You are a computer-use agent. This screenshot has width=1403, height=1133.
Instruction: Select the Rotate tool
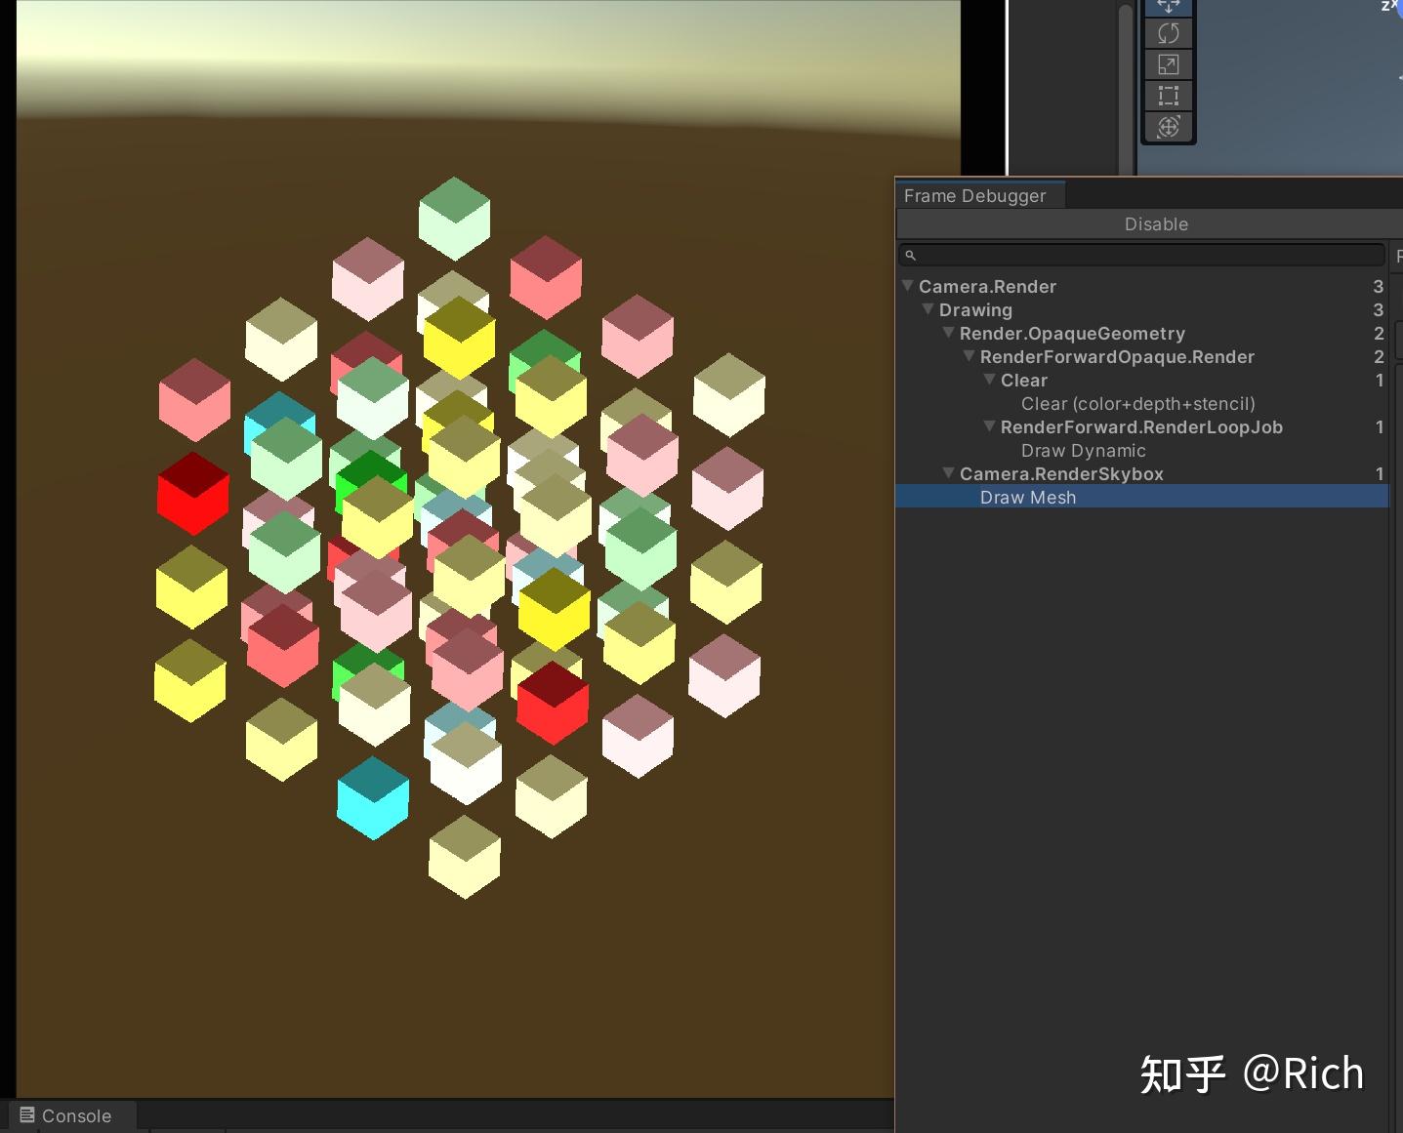click(x=1169, y=32)
